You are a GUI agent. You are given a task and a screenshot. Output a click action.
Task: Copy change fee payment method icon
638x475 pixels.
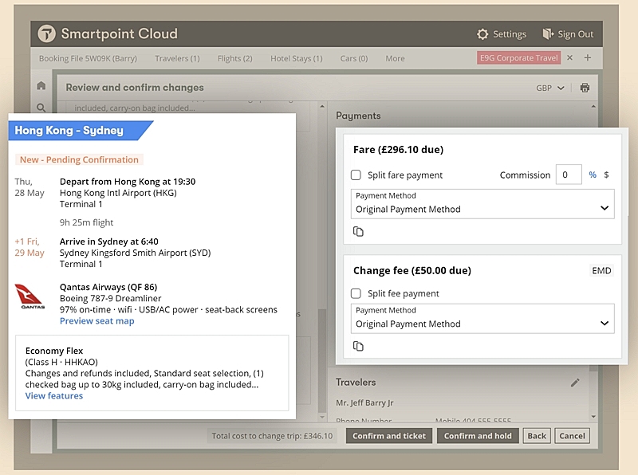point(358,346)
